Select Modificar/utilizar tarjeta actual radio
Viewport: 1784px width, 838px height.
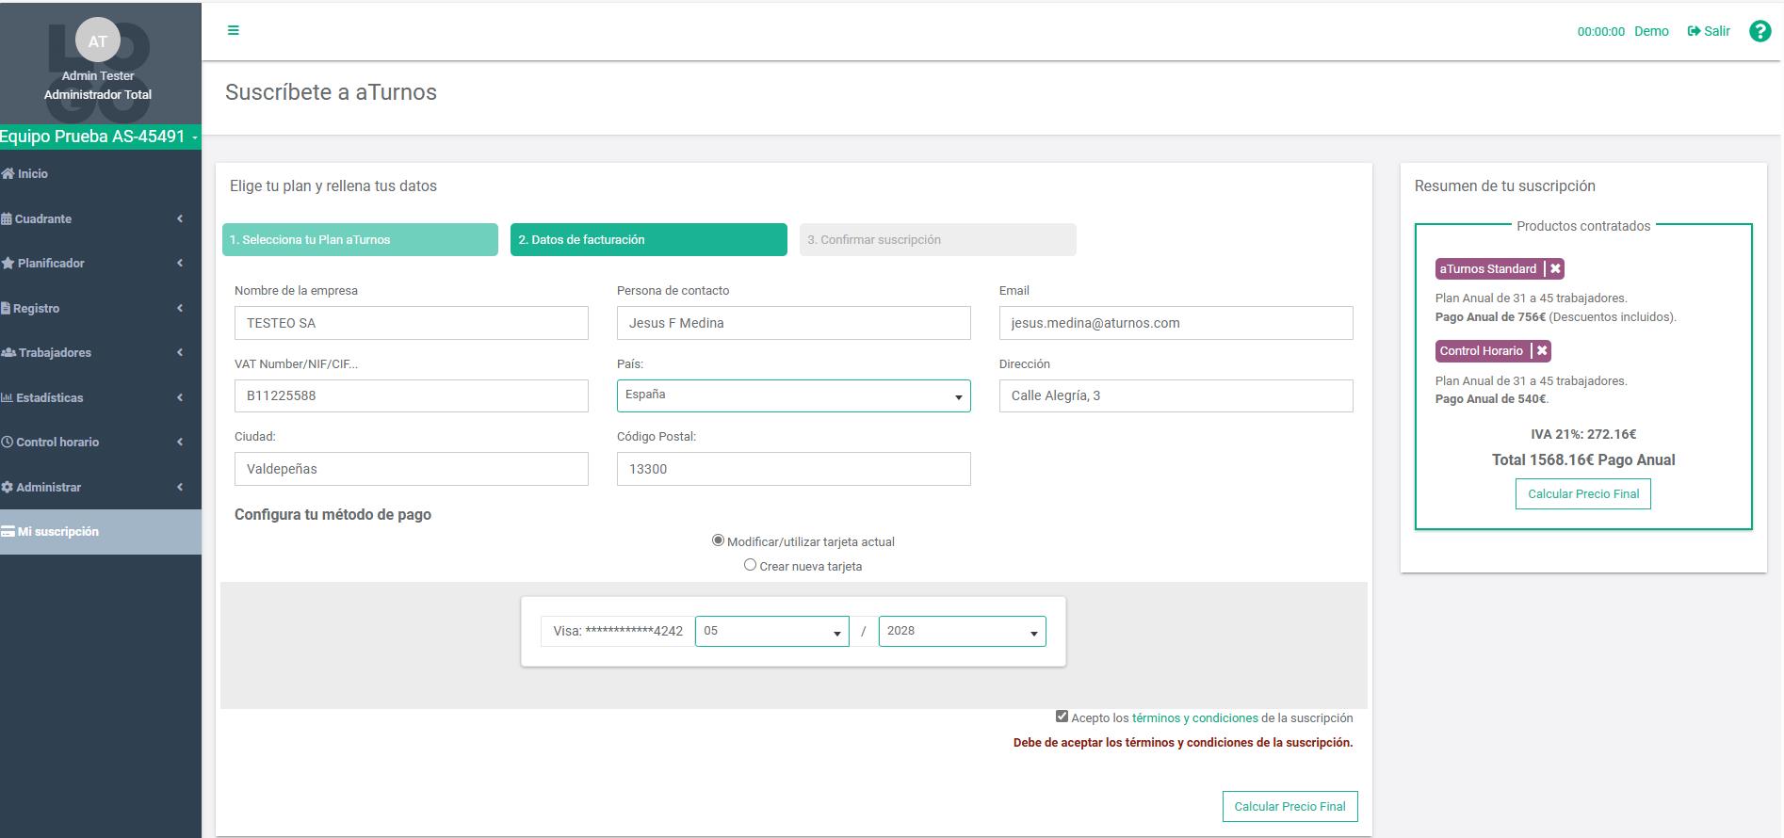click(718, 540)
